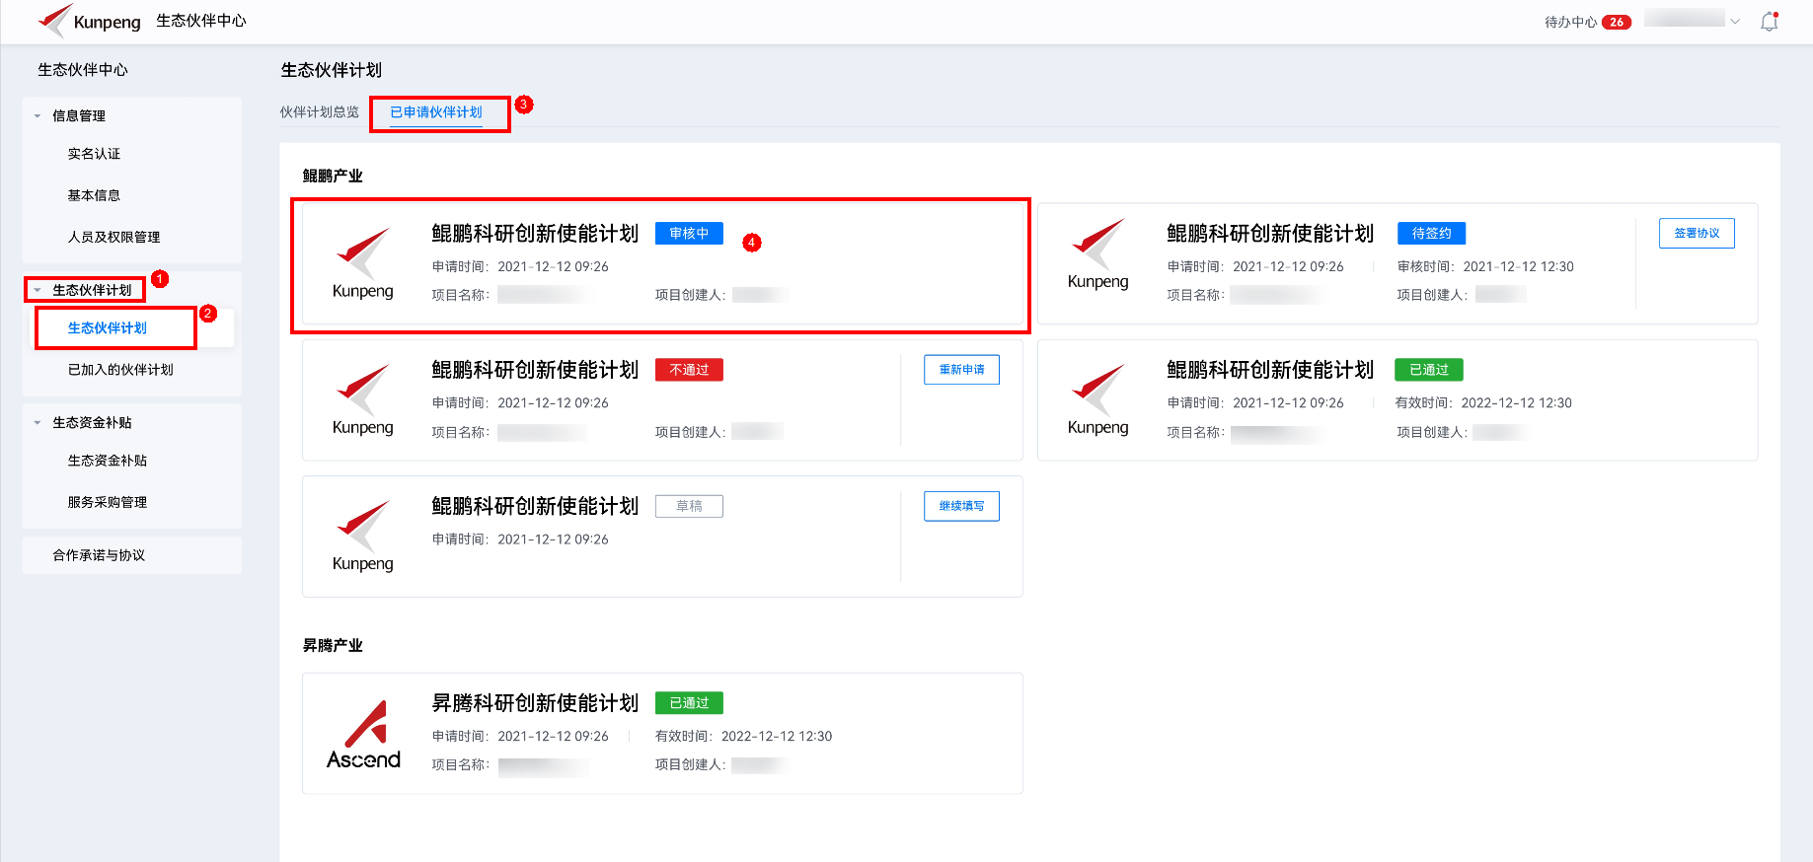Open the 待签约 鲲鹏科研创新使能计划 title

click(1270, 234)
